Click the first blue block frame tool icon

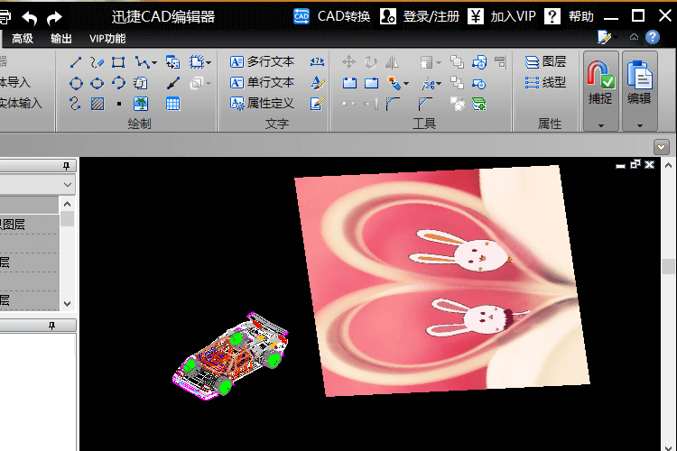(349, 83)
